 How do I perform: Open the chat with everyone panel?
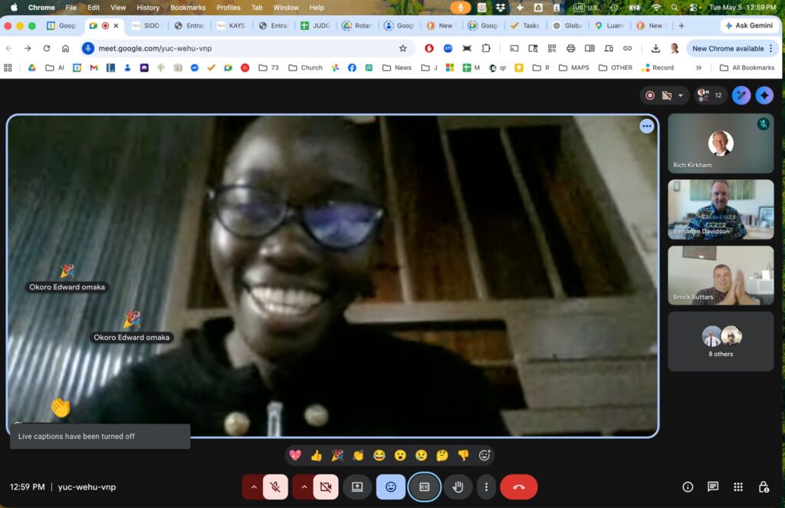tap(713, 487)
